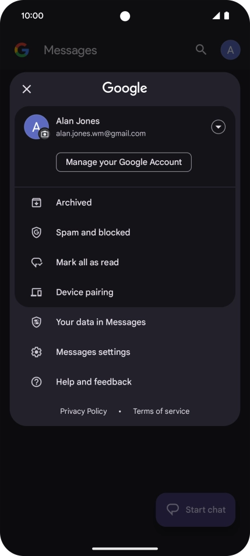The image size is (250, 556).
Task: Tap the Mark all as read bubble icon
Action: (x=37, y=262)
